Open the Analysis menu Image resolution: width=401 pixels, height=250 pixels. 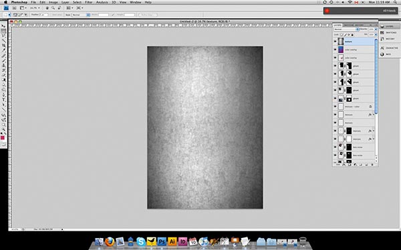102,2
